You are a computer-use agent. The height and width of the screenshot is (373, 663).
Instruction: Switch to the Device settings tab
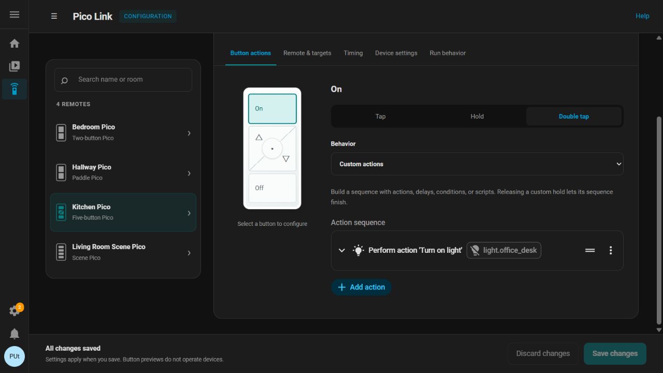tap(396, 53)
